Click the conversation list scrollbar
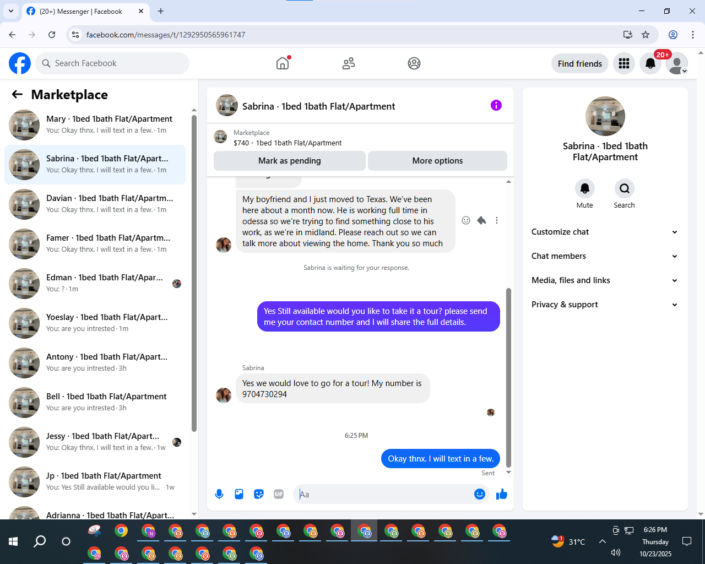The image size is (705, 564). point(194,274)
